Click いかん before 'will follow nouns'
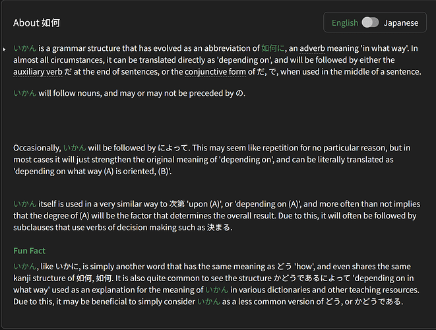This screenshot has width=436, height=330. pyautogui.click(x=25, y=93)
